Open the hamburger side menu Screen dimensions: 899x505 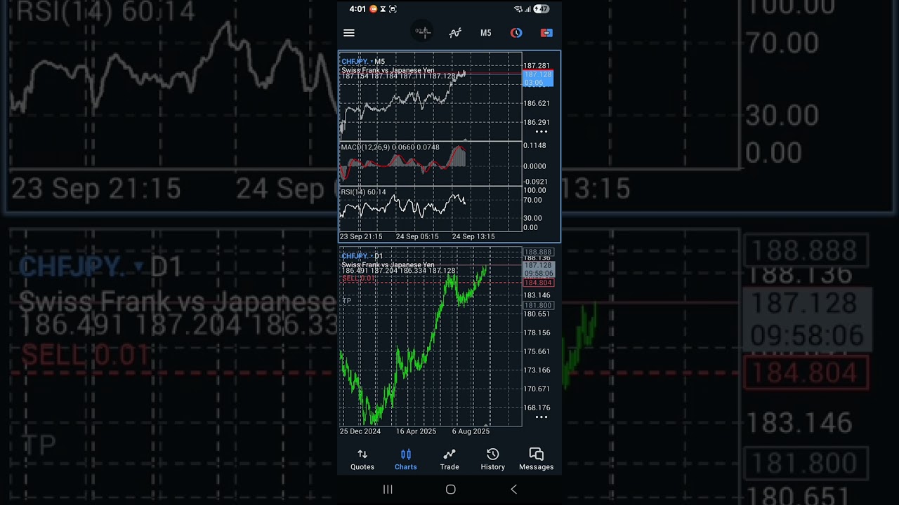348,33
